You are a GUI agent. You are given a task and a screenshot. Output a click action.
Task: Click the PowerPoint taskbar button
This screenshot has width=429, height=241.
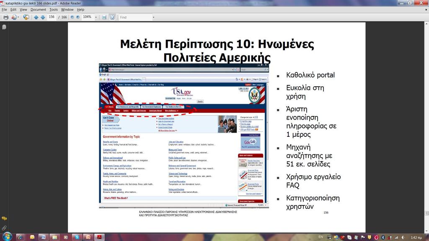click(88, 237)
